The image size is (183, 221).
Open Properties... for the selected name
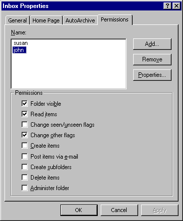152,75
